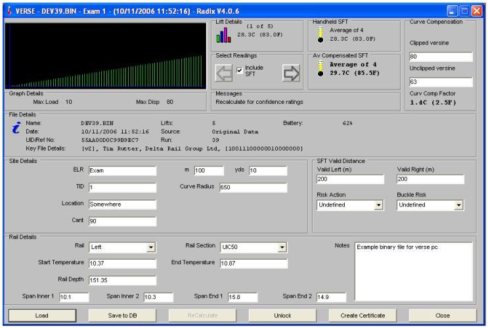The height and width of the screenshot is (328, 488).
Task: Click the Close button at bottom
Action: pos(443,316)
